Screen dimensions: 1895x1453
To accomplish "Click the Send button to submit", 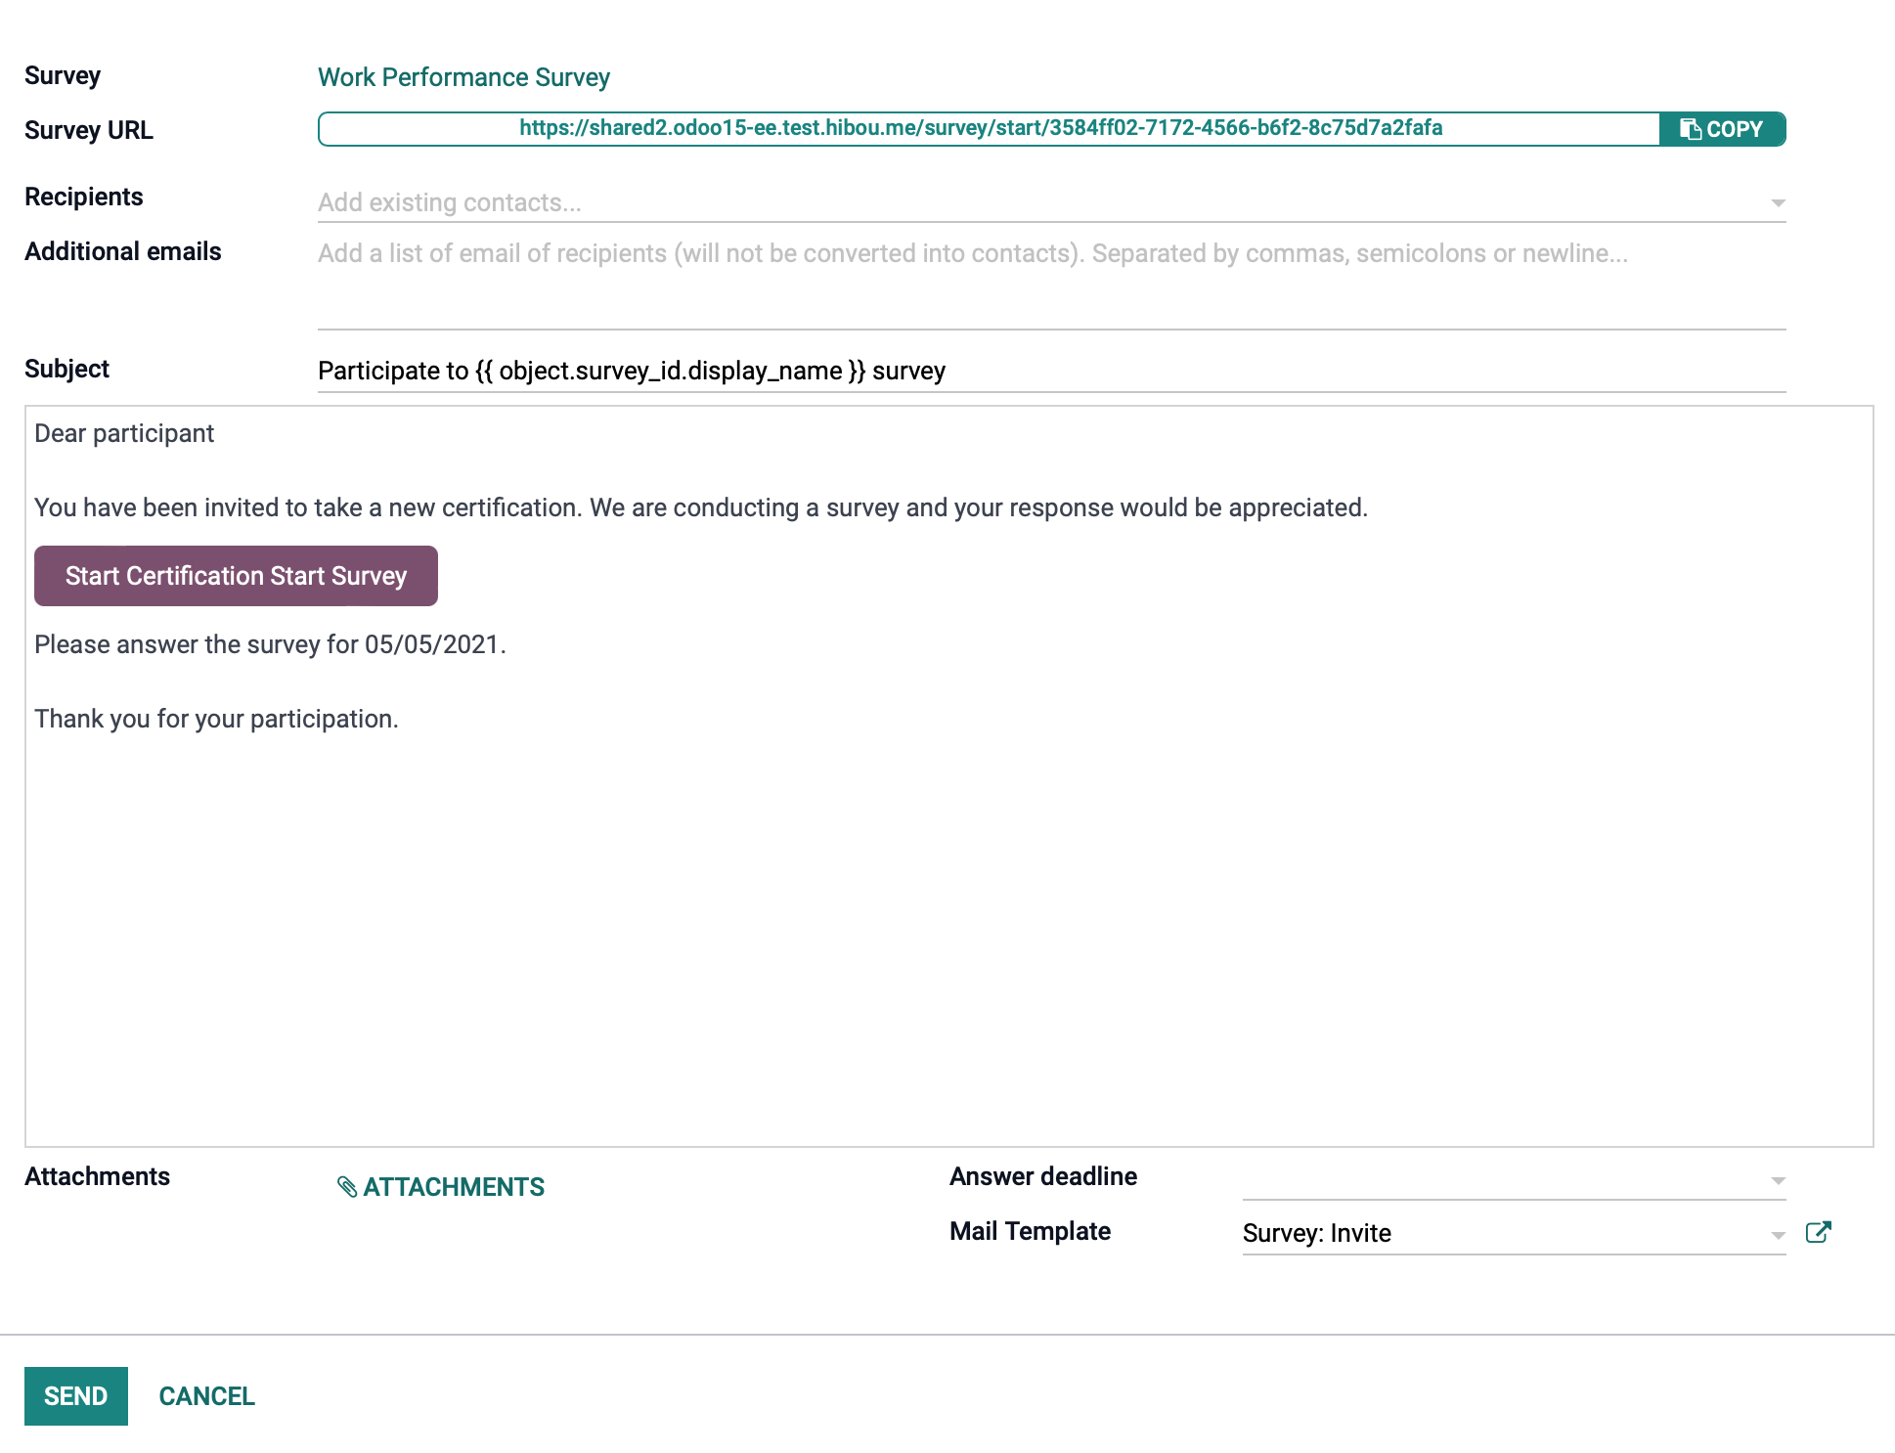I will pyautogui.click(x=74, y=1395).
